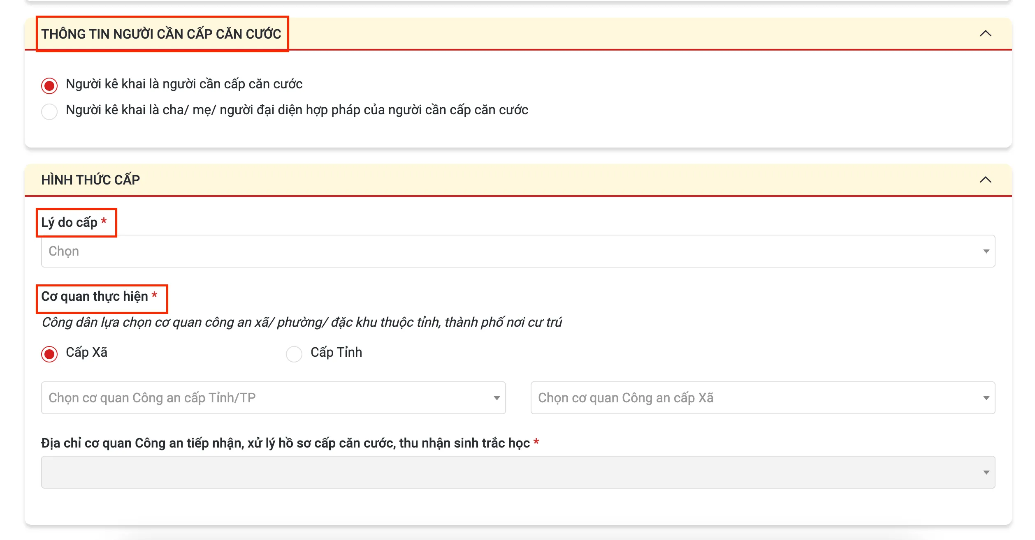Click the arrow on Công an cấp Tỉnh/TP selector
The width and height of the screenshot is (1035, 540).
point(496,397)
